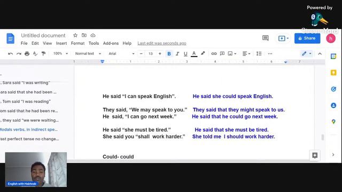Increase the font size
Image resolution: width=342 pixels, height=192 pixels.
tap(160, 53)
